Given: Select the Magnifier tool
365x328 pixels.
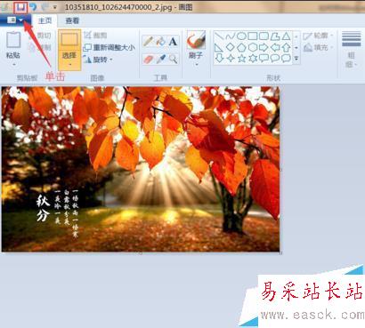Looking at the screenshot, I should 173,59.
